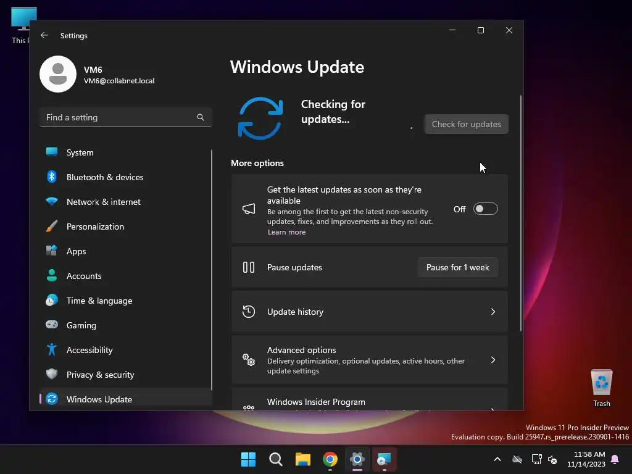The height and width of the screenshot is (474, 632).
Task: Go to Network & internet settings
Action: [125, 202]
